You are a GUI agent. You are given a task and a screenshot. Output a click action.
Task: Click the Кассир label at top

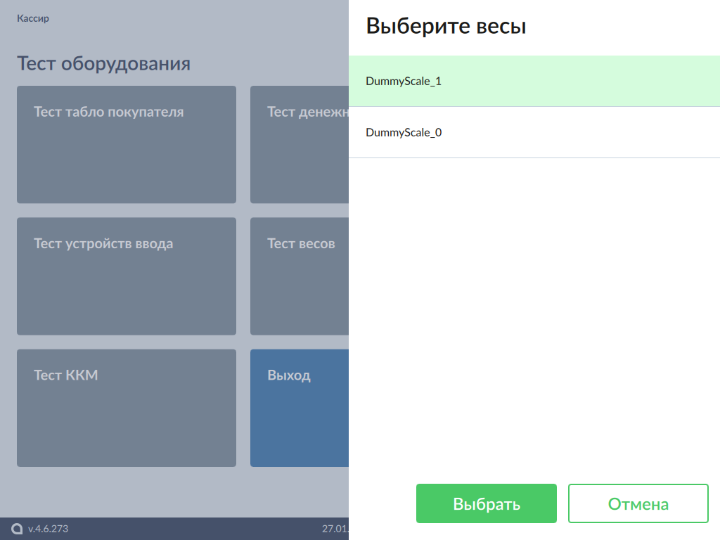[x=33, y=19]
